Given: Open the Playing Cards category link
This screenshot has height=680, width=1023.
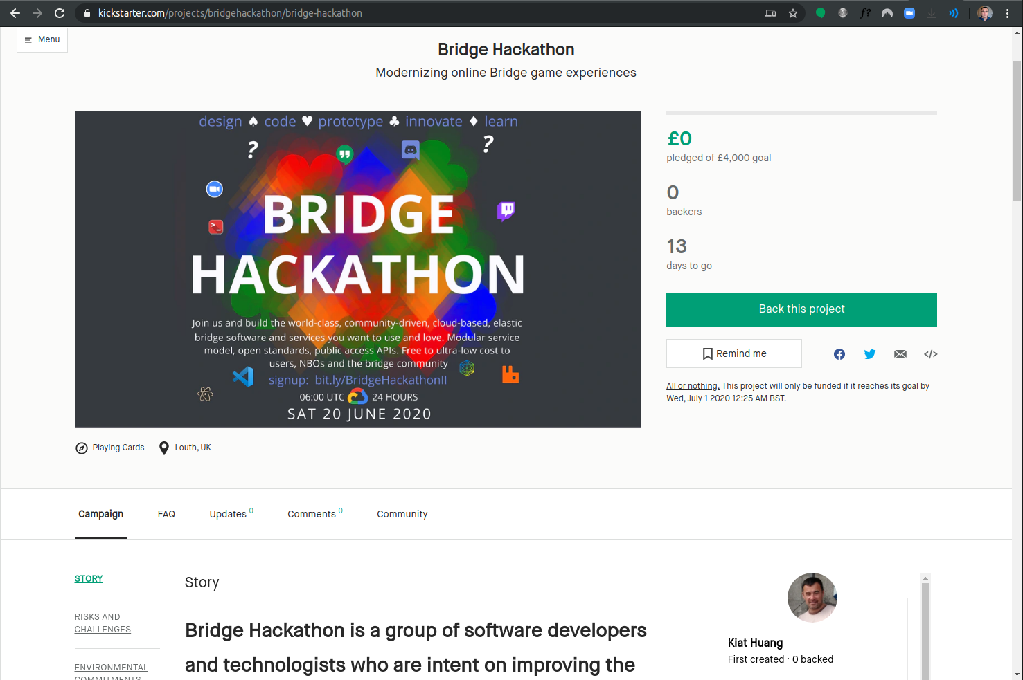Looking at the screenshot, I should point(118,448).
